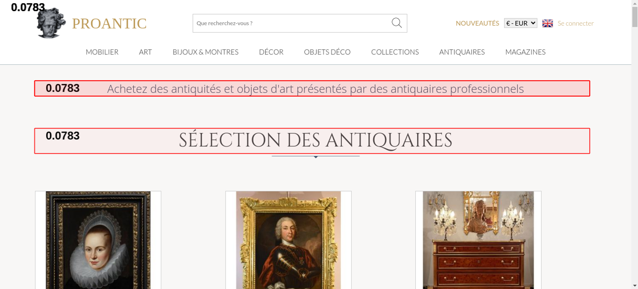This screenshot has height=289, width=638.
Task: Switch language with the British flag icon
Action: click(547, 23)
